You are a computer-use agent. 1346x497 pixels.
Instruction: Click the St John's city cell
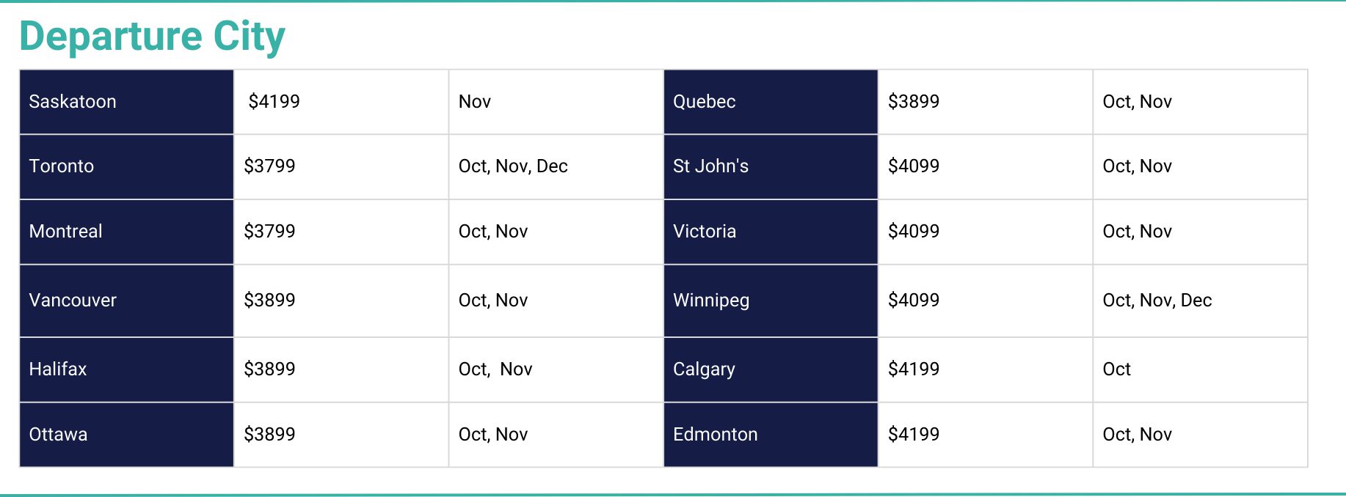point(771,166)
